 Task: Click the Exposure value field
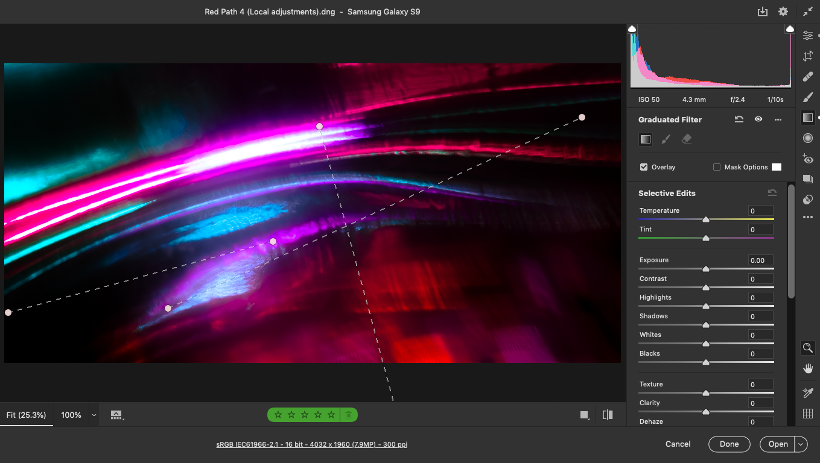[x=760, y=260]
